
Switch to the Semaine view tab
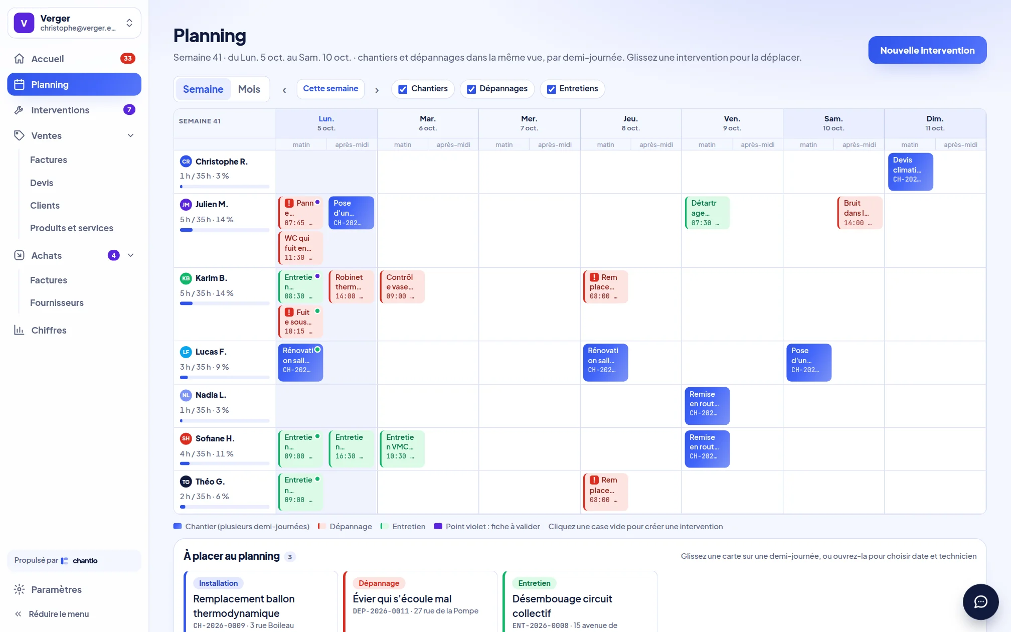[x=203, y=89]
